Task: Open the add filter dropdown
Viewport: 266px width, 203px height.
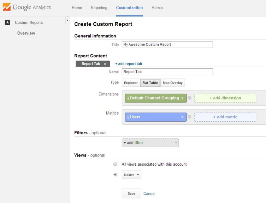Action: pyautogui.click(x=150, y=143)
